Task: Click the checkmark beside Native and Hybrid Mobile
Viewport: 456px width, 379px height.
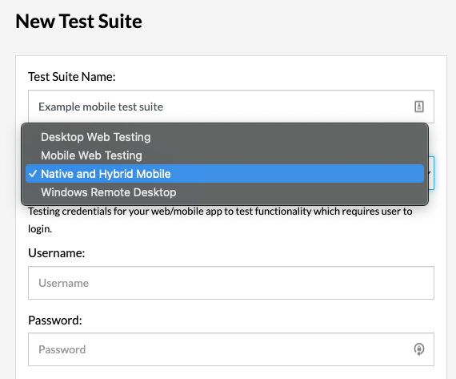Action: [x=33, y=174]
